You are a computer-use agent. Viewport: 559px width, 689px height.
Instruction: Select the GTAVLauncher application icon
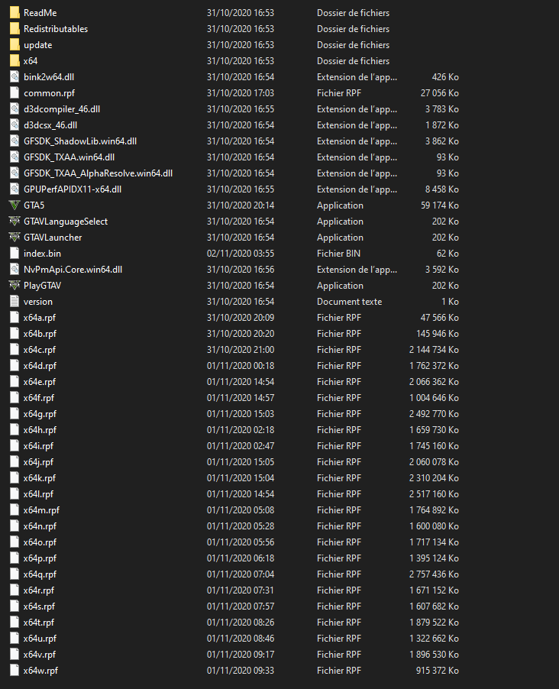[15, 237]
